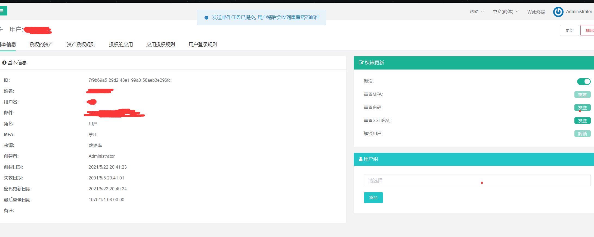This screenshot has width=594, height=237.
Task: Click the 添加 user group button
Action: coord(373,198)
